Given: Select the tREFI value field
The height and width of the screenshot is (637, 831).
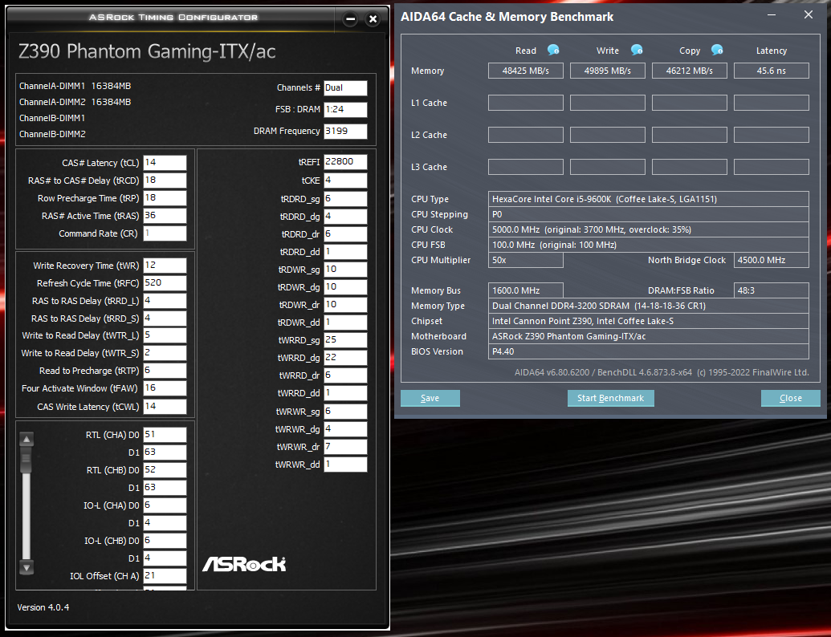Looking at the screenshot, I should (x=345, y=162).
